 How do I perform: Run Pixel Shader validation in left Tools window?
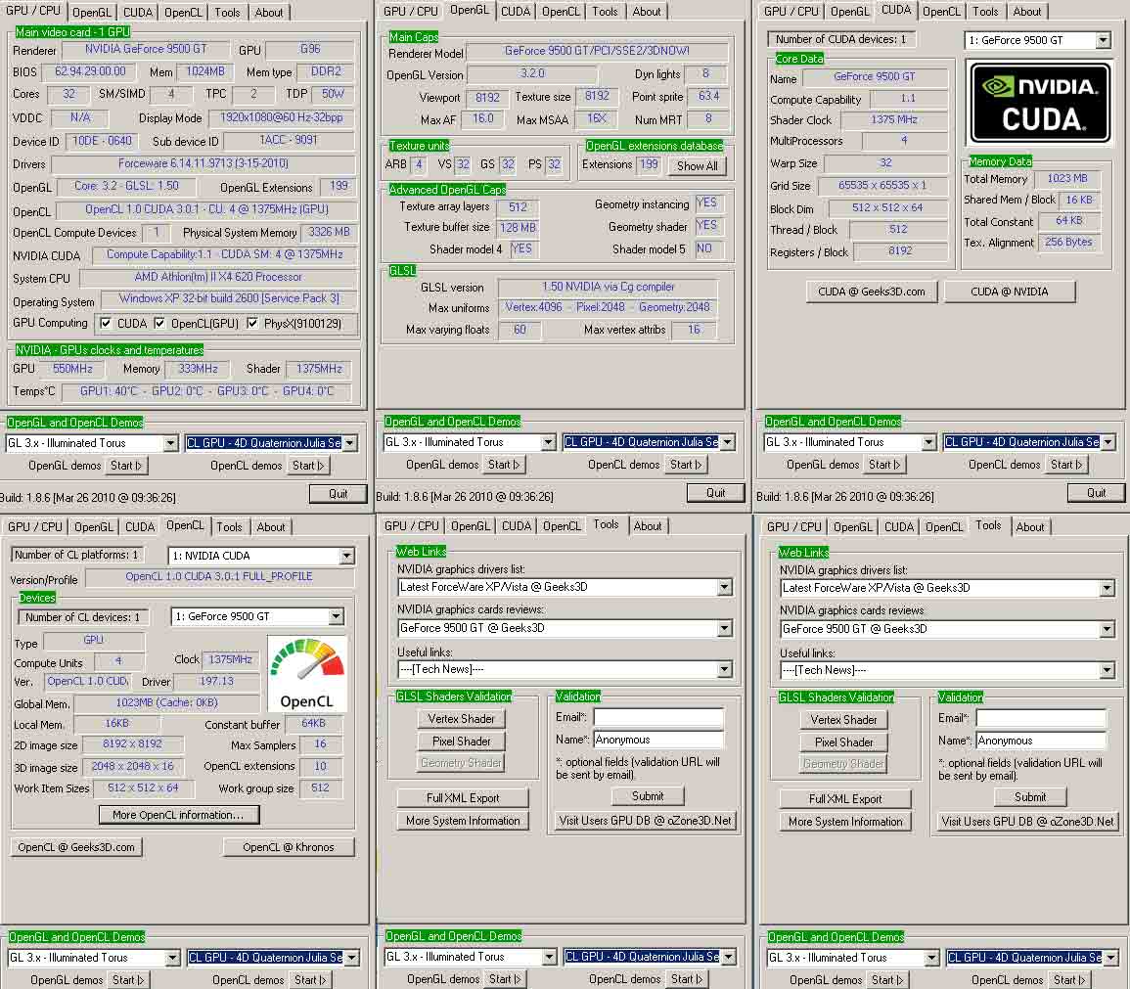click(461, 742)
